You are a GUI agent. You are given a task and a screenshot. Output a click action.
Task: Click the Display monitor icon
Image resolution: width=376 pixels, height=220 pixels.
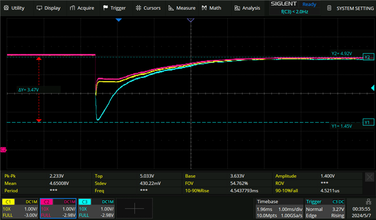tap(39, 8)
